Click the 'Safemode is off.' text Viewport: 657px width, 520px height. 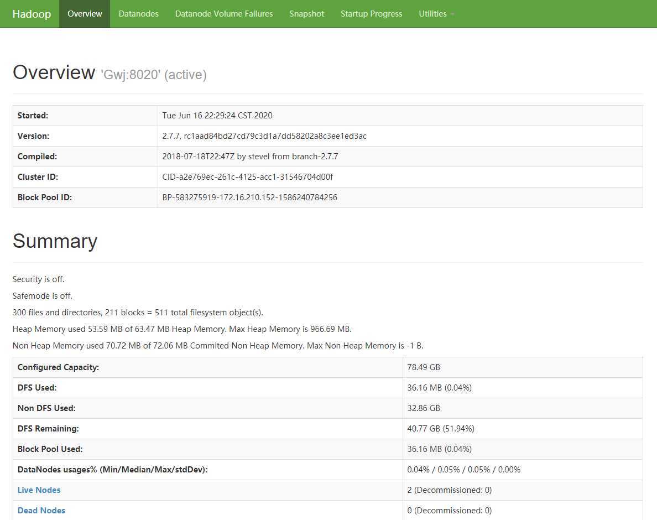[43, 296]
